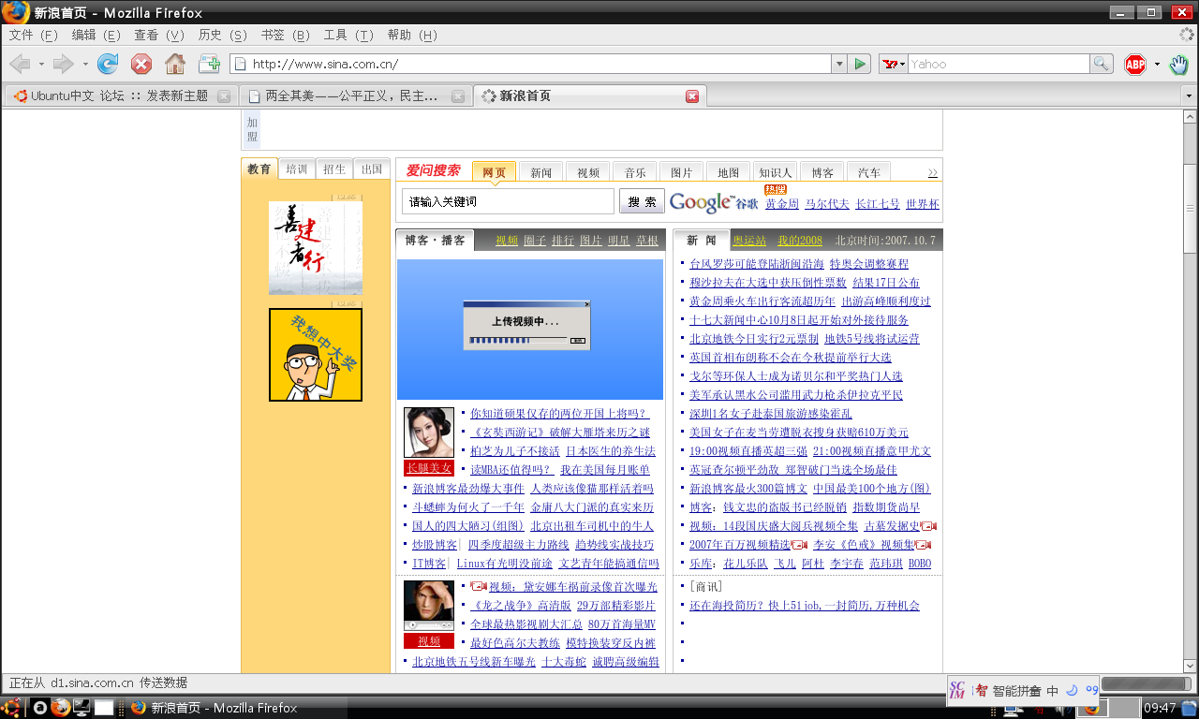Open the Yahoo search engine selector dropdown

click(x=894, y=64)
